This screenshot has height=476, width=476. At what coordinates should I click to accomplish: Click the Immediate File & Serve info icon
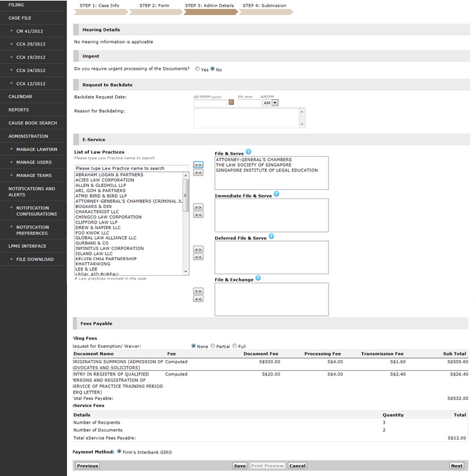click(276, 194)
